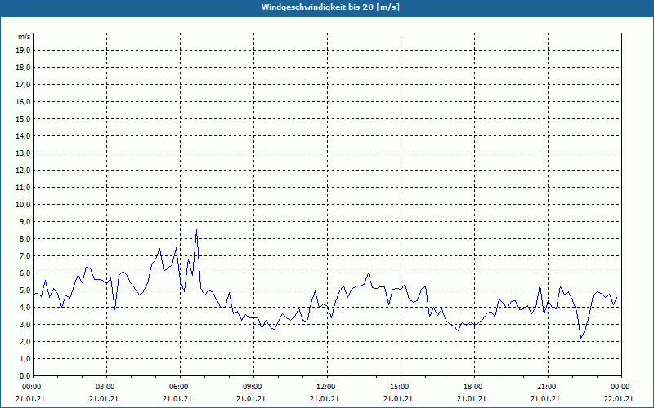This screenshot has height=408, width=654.
Task: Select the '7,0' y-axis label
Action: [x=25, y=255]
